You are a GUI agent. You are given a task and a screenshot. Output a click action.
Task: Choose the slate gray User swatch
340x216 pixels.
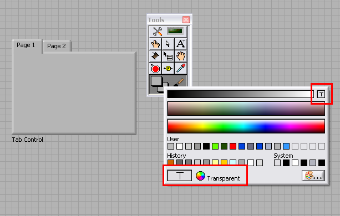pyautogui.click(x=251, y=146)
